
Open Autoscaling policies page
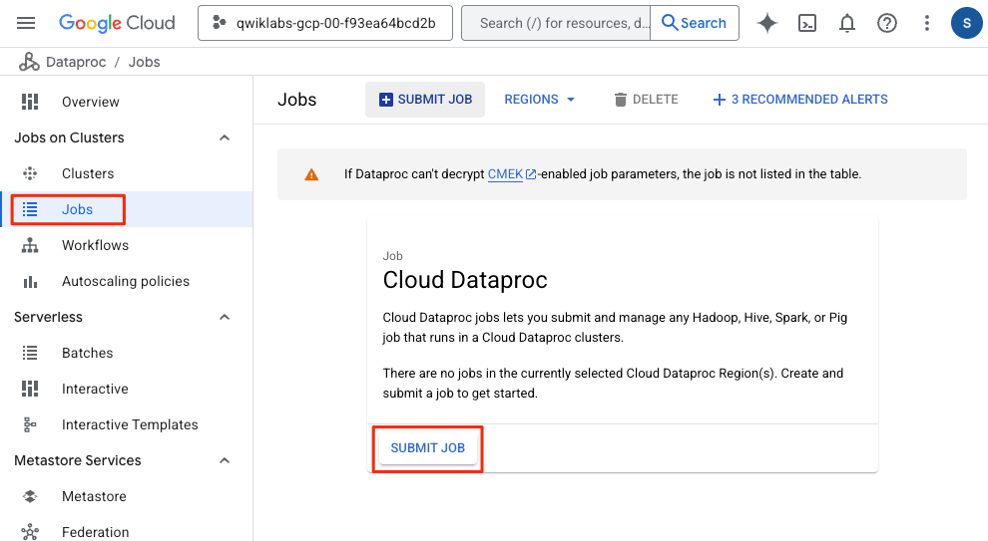point(125,281)
